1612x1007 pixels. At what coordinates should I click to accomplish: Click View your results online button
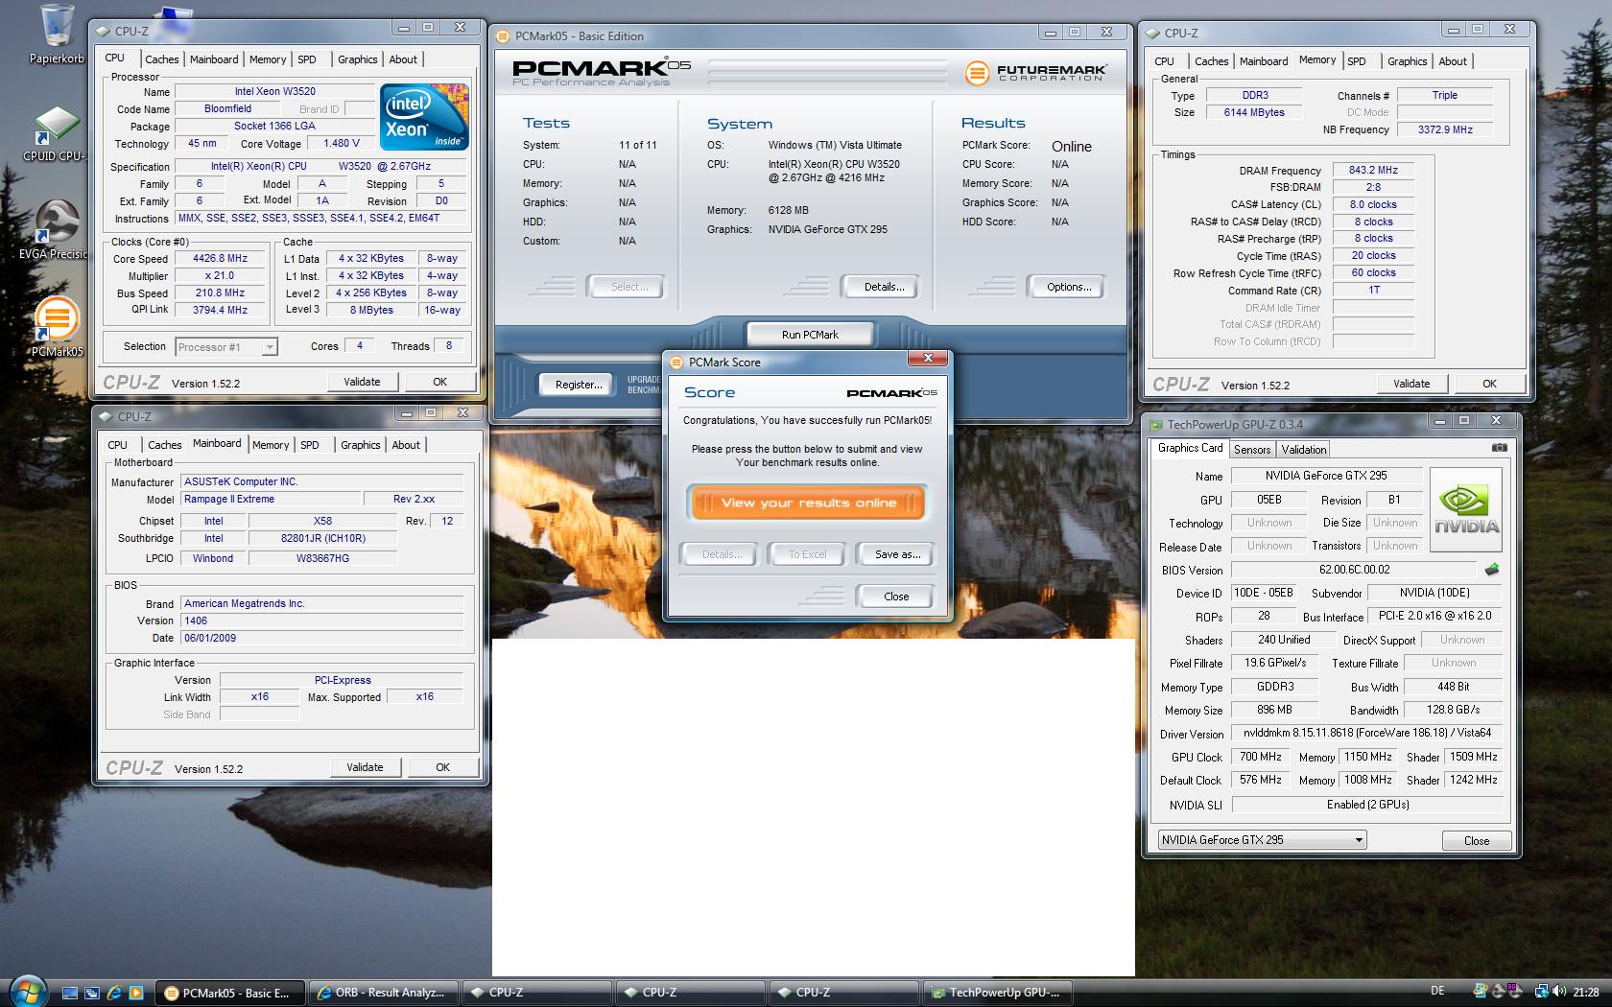tap(807, 503)
